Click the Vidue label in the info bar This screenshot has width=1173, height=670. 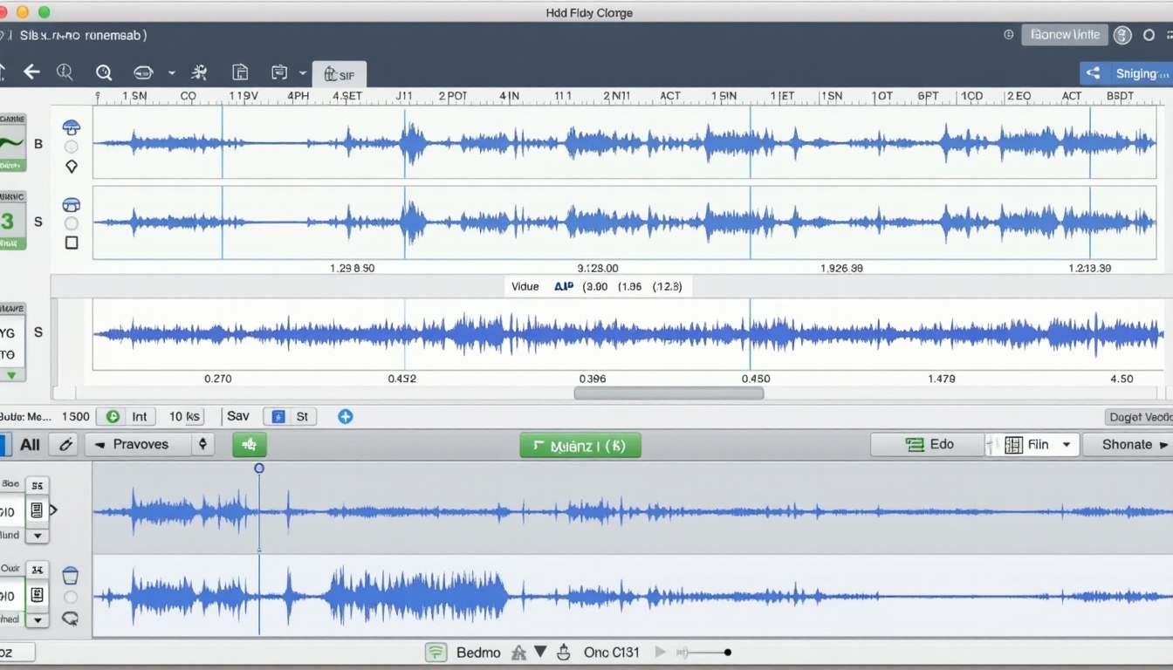525,286
